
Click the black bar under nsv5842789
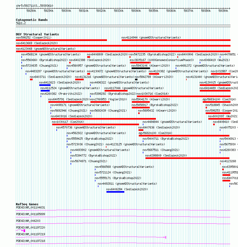136,79
